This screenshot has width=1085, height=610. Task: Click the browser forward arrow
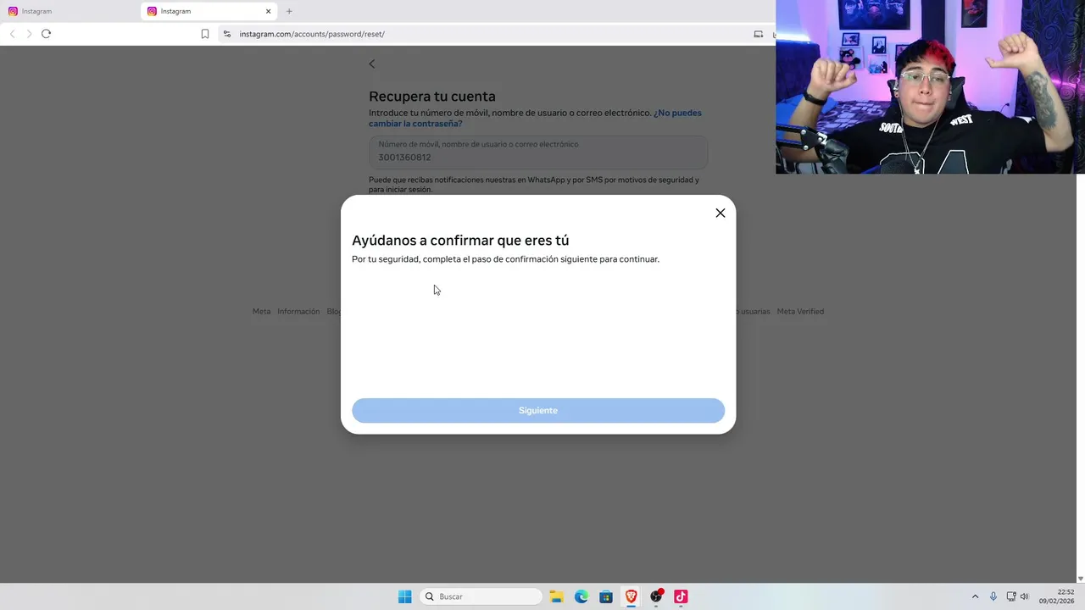(29, 34)
